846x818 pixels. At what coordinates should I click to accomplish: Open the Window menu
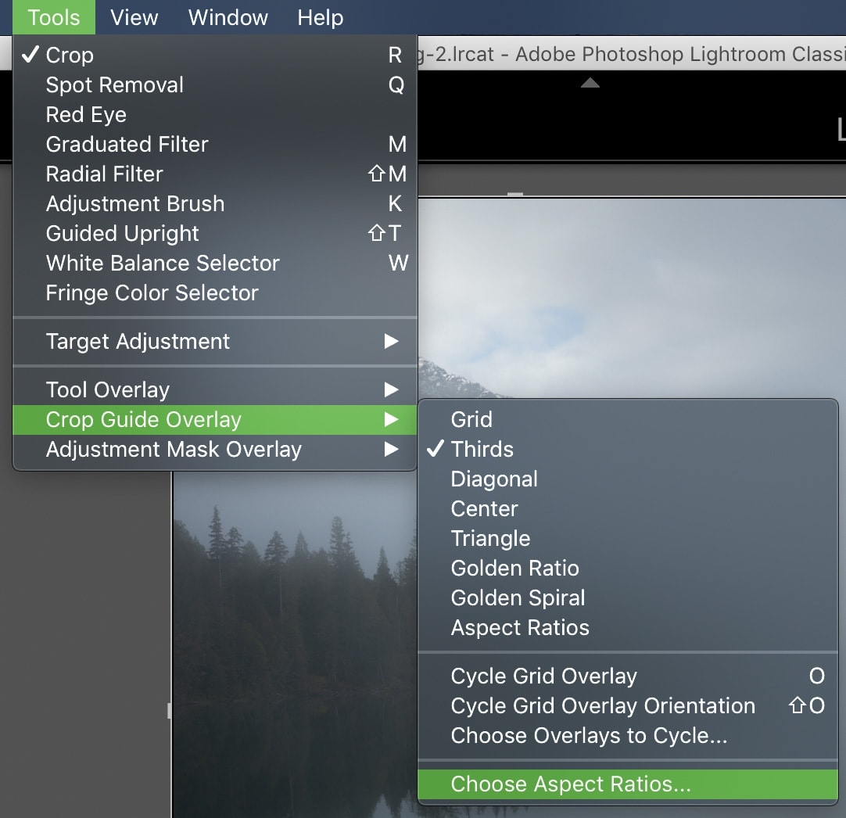[x=228, y=17]
